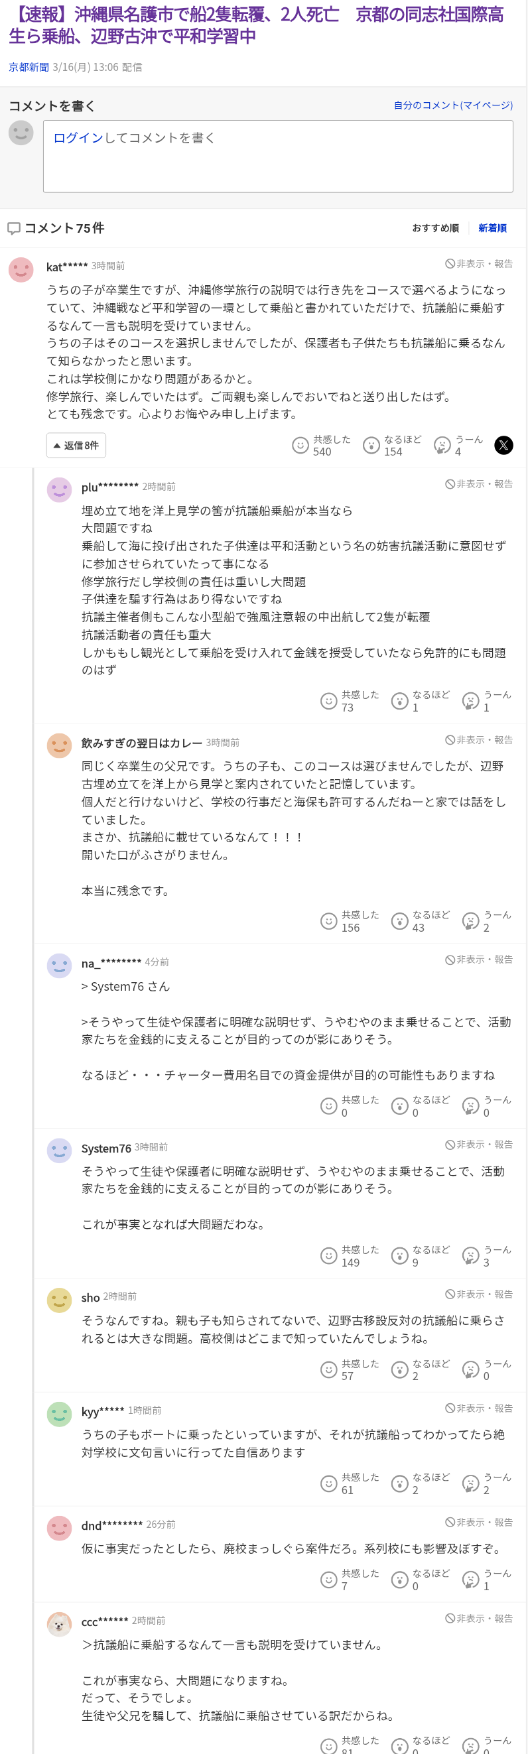Click うーん icon on kat***** comment
This screenshot has height=1754, width=528.
[x=442, y=446]
